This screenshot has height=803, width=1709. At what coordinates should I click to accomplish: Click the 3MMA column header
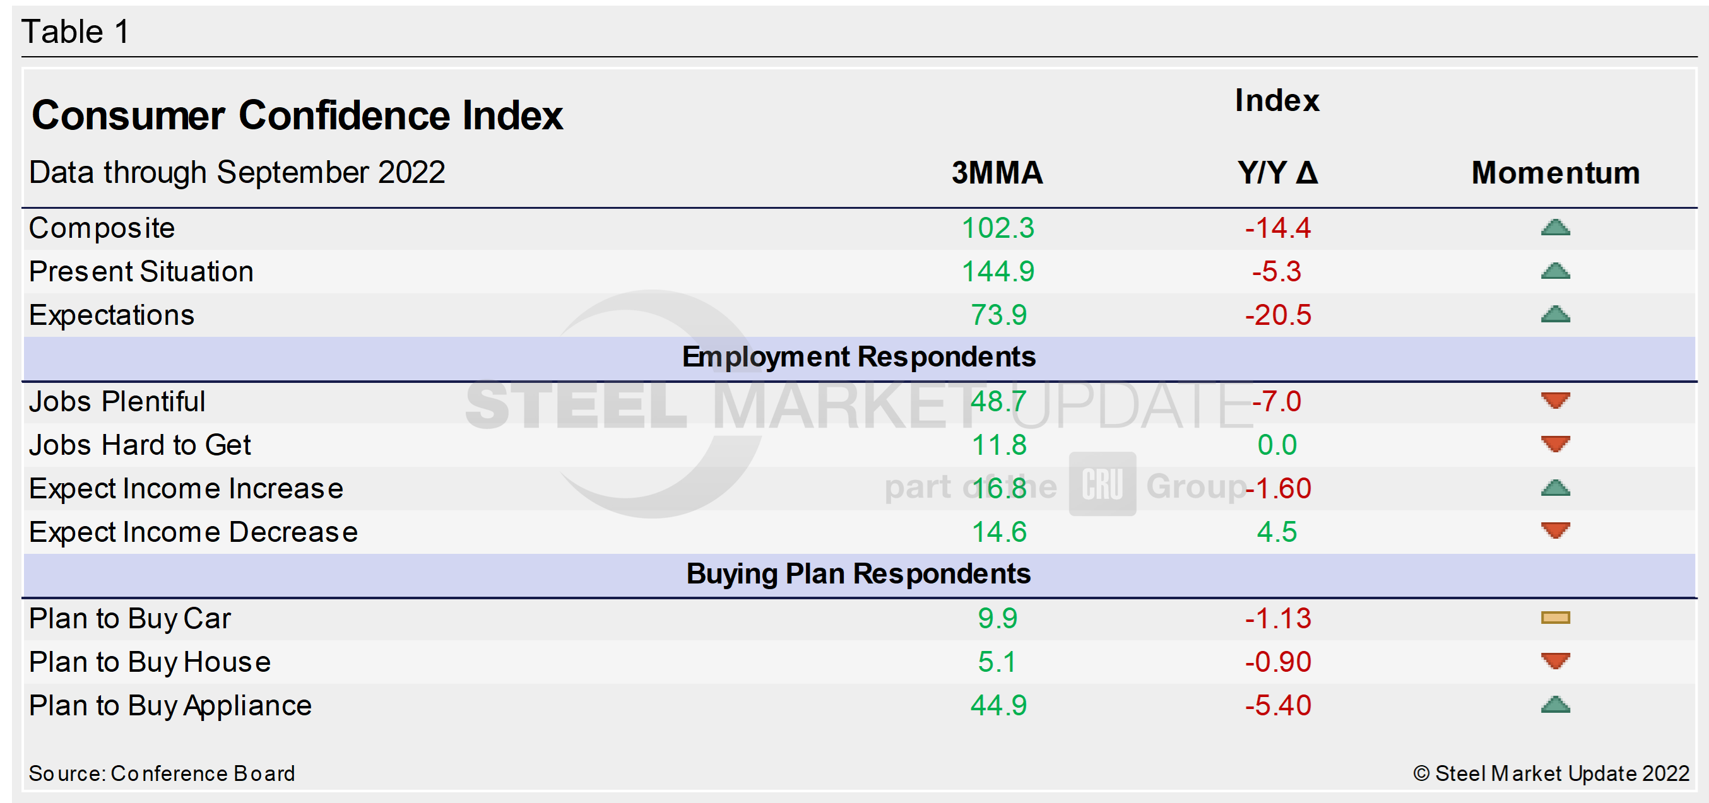tap(997, 173)
